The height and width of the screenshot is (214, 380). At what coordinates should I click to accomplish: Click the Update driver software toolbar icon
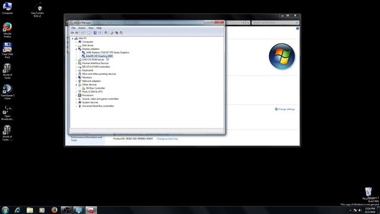(x=112, y=33)
